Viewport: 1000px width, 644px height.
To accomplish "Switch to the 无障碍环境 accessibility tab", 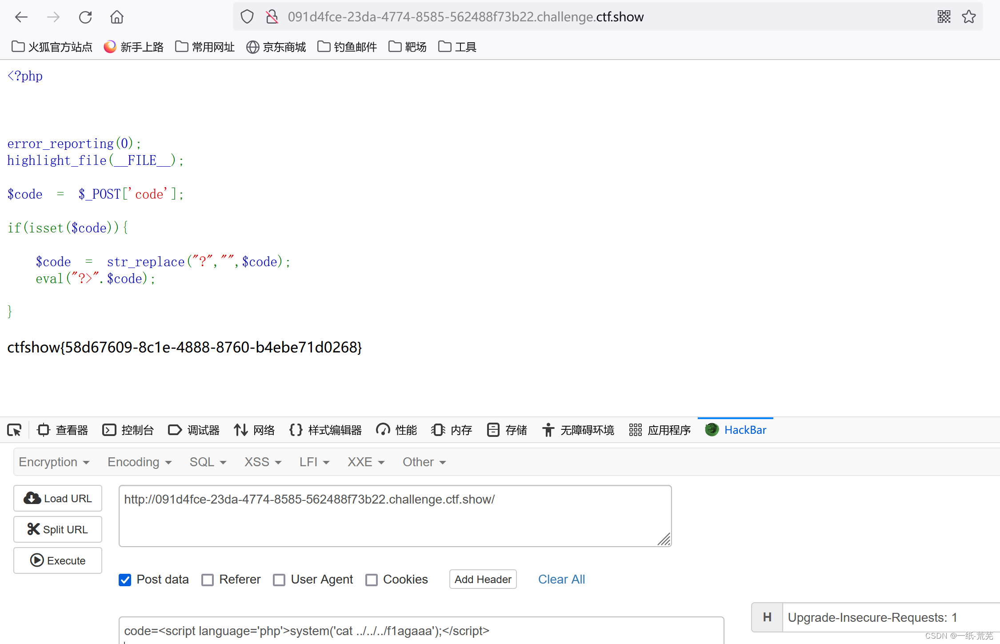I will click(578, 430).
